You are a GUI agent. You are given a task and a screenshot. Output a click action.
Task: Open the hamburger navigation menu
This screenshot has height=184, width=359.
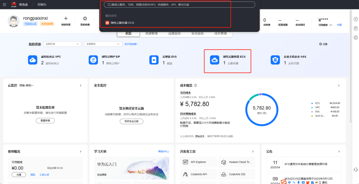click(x=4, y=5)
